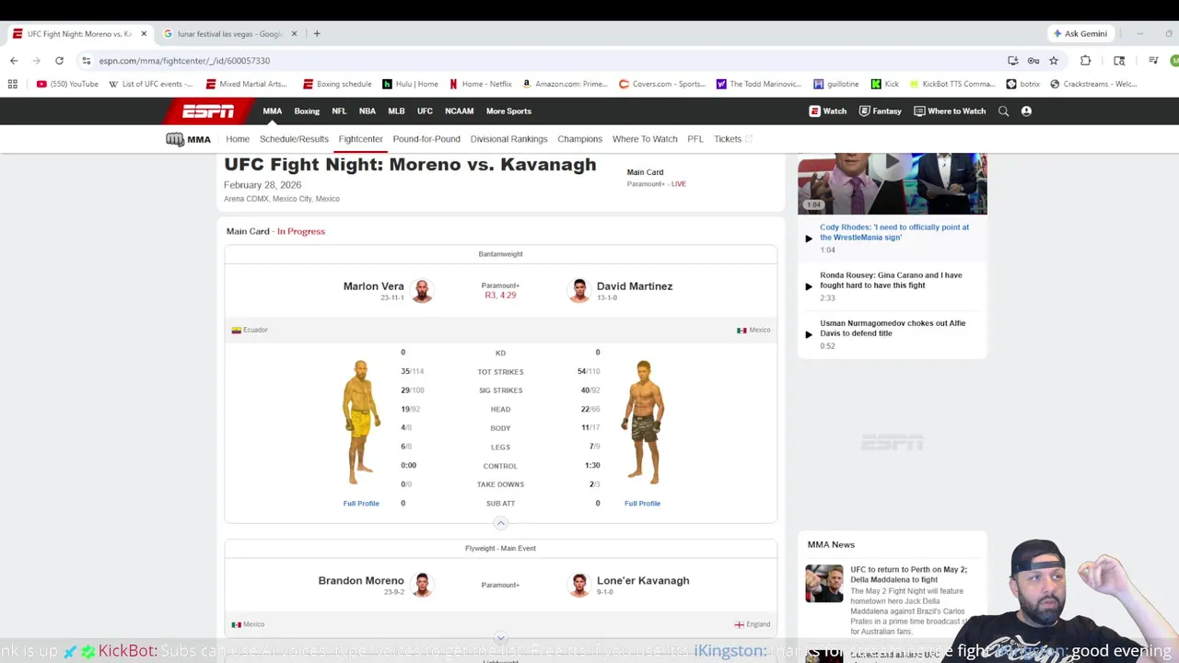
Task: Bookmark this page with star icon
Action: (x=1054, y=61)
